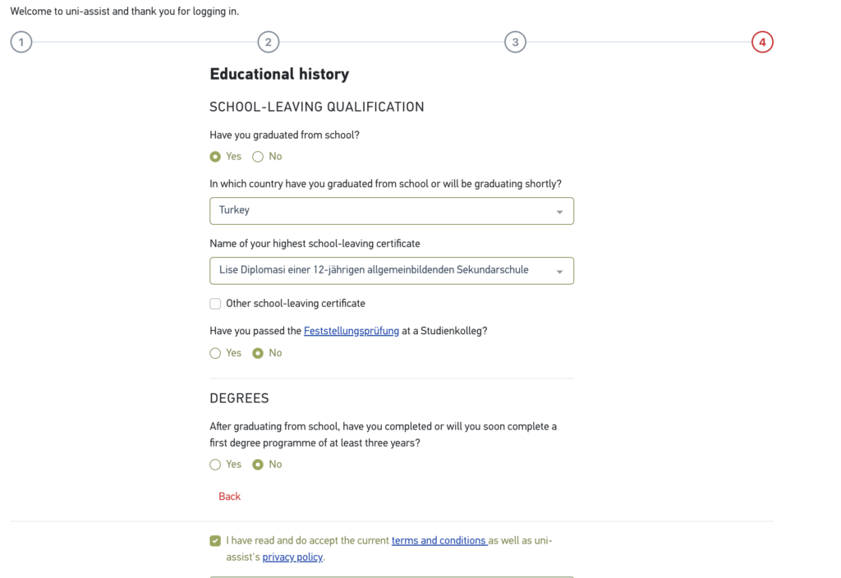
Task: Go to step 1 circle
Action: tap(21, 42)
